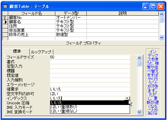Screen dimensions: 167x120
Task: Click the row selector beside 昨年の売上
Action: pos(5,35)
